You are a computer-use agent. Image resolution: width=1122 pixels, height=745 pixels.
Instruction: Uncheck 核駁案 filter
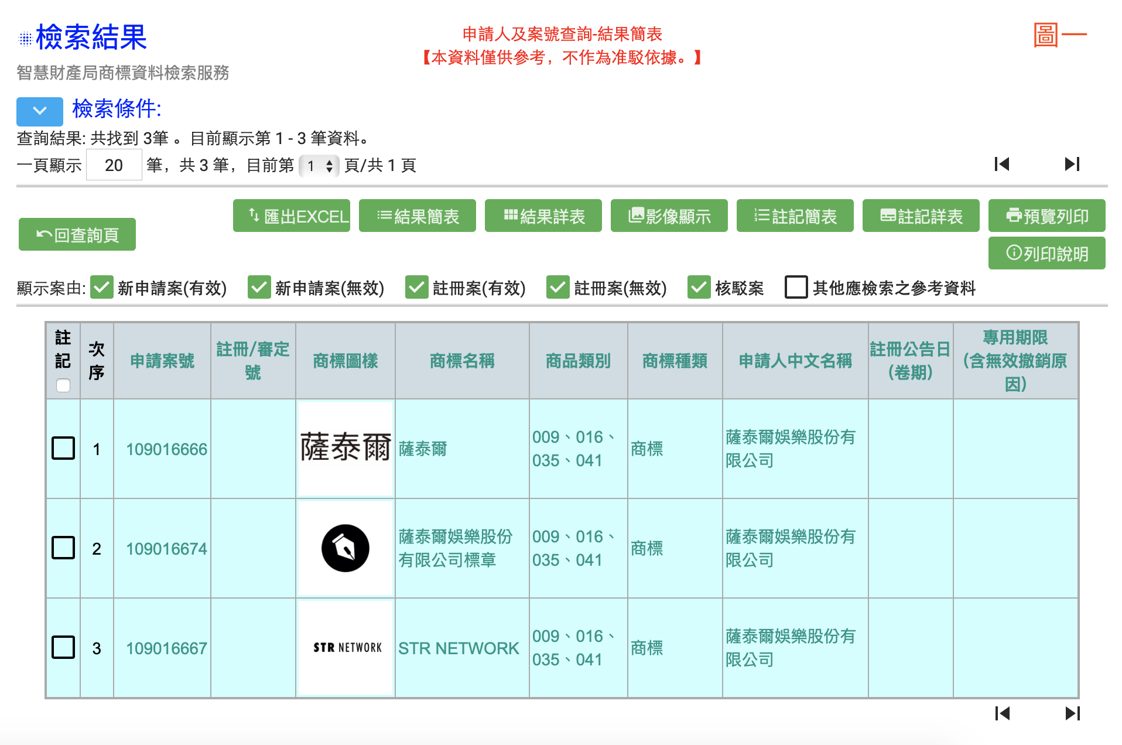click(699, 287)
